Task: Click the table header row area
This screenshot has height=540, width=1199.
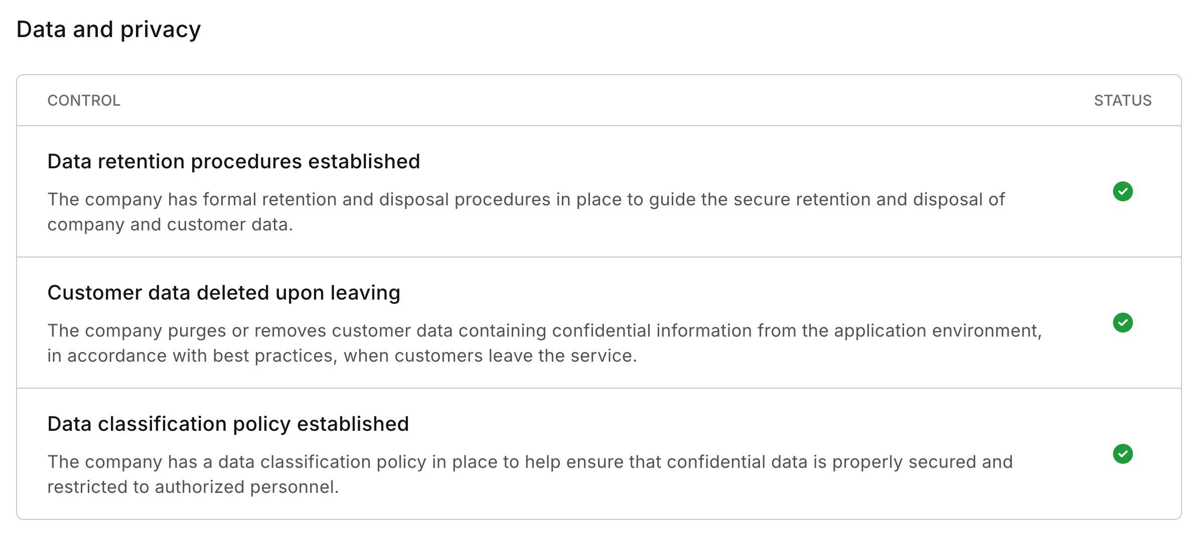Action: coord(599,100)
